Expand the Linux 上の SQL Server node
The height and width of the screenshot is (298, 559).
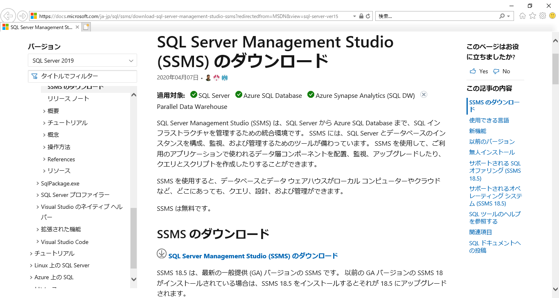point(31,265)
